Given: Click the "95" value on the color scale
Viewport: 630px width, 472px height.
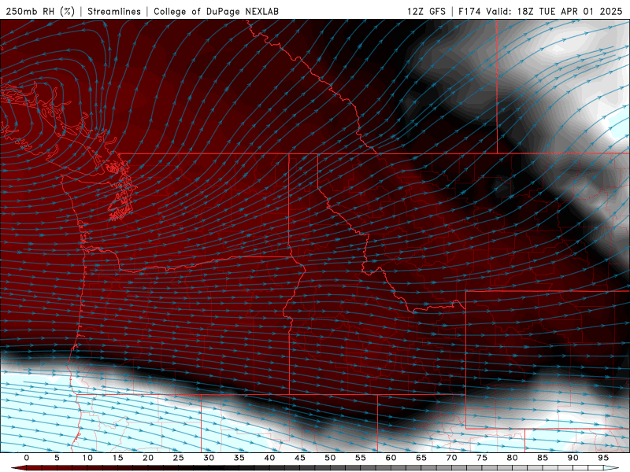Looking at the screenshot, I should tap(603, 458).
